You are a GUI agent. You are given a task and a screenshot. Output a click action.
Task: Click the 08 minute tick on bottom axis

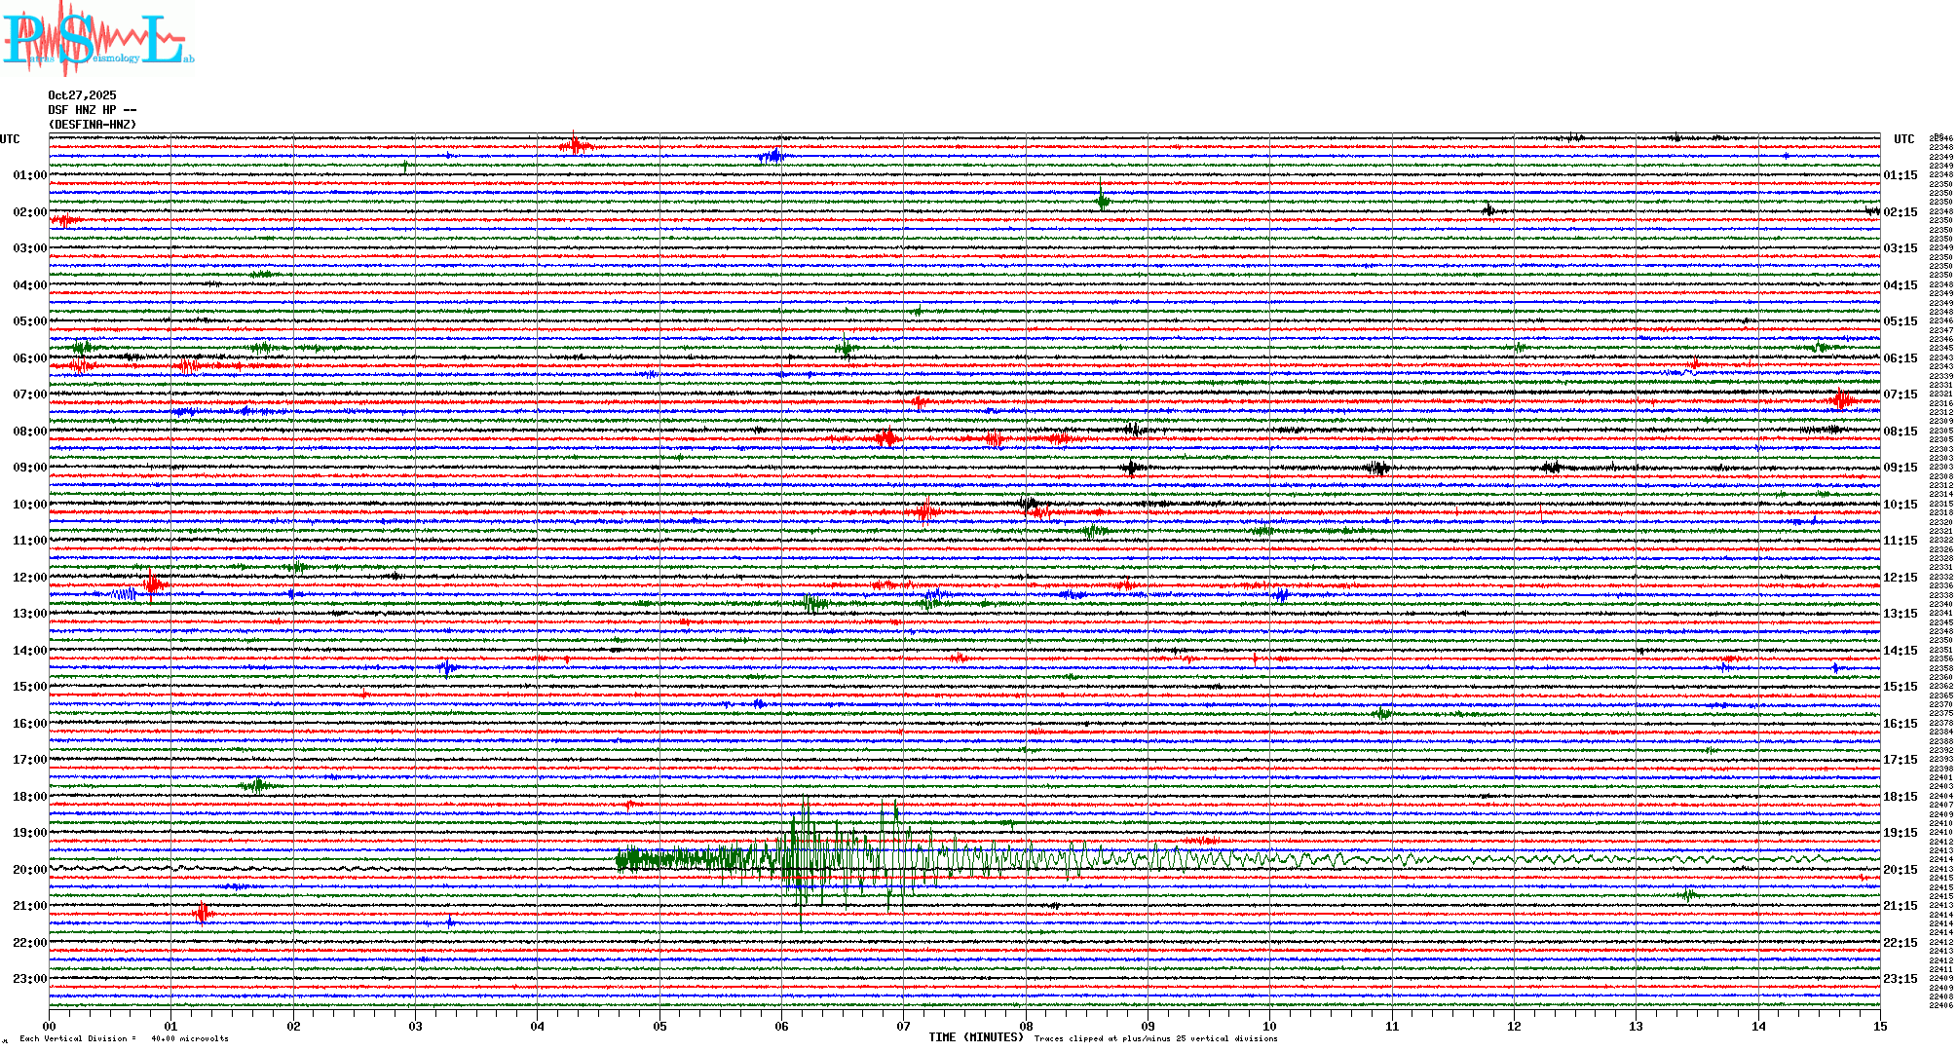click(x=1026, y=1026)
